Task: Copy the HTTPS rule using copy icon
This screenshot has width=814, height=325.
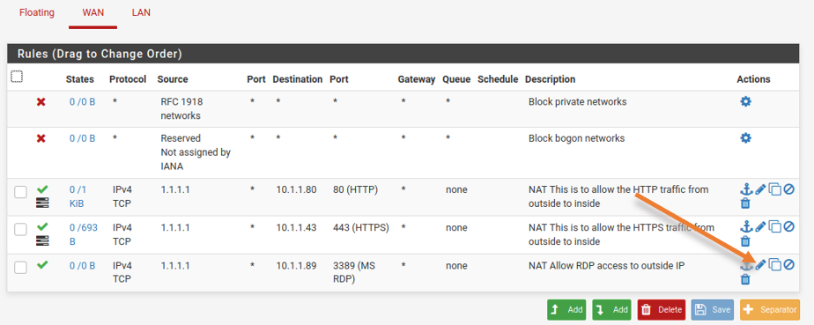Action: [774, 227]
